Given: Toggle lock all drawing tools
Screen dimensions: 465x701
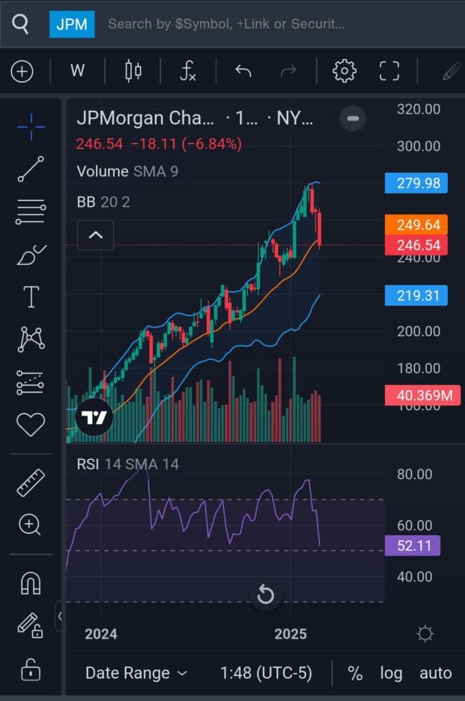Looking at the screenshot, I should 30,670.
